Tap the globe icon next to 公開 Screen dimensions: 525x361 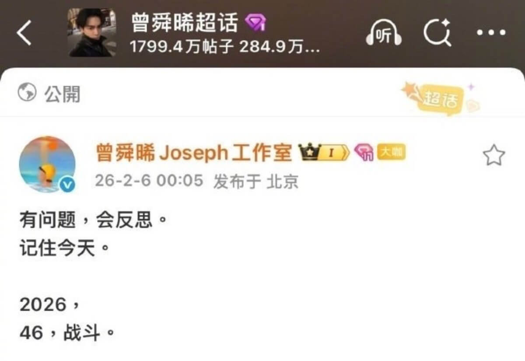point(27,93)
